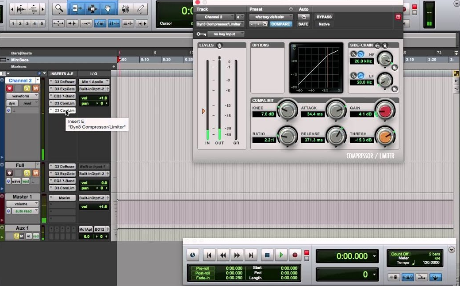
Task: Mute the Full track
Action: coord(36,173)
